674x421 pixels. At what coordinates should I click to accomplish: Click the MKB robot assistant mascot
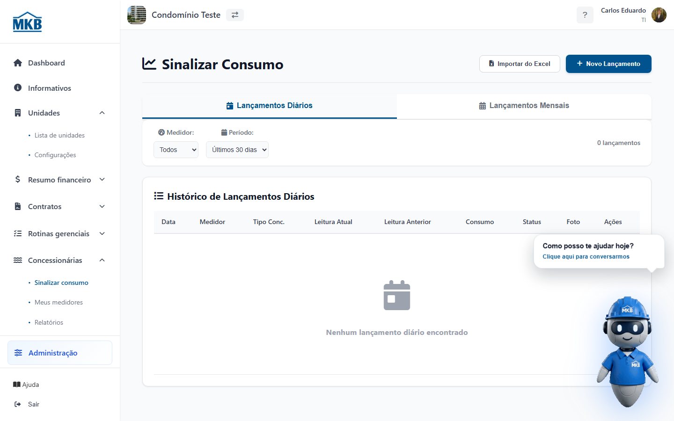point(627,351)
